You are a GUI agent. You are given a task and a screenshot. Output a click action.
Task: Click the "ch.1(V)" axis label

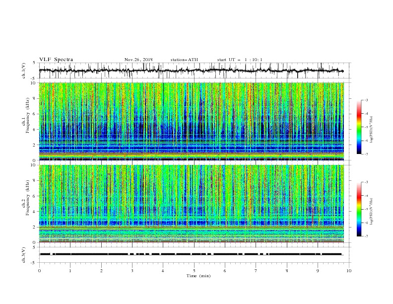point(24,71)
